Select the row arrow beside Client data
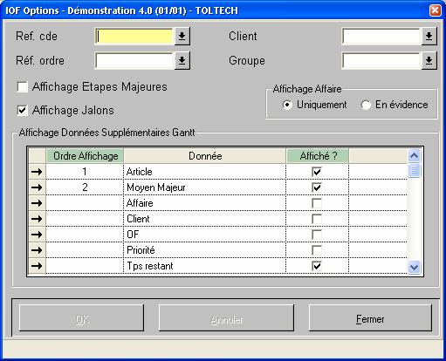446x361 pixels. coord(37,219)
